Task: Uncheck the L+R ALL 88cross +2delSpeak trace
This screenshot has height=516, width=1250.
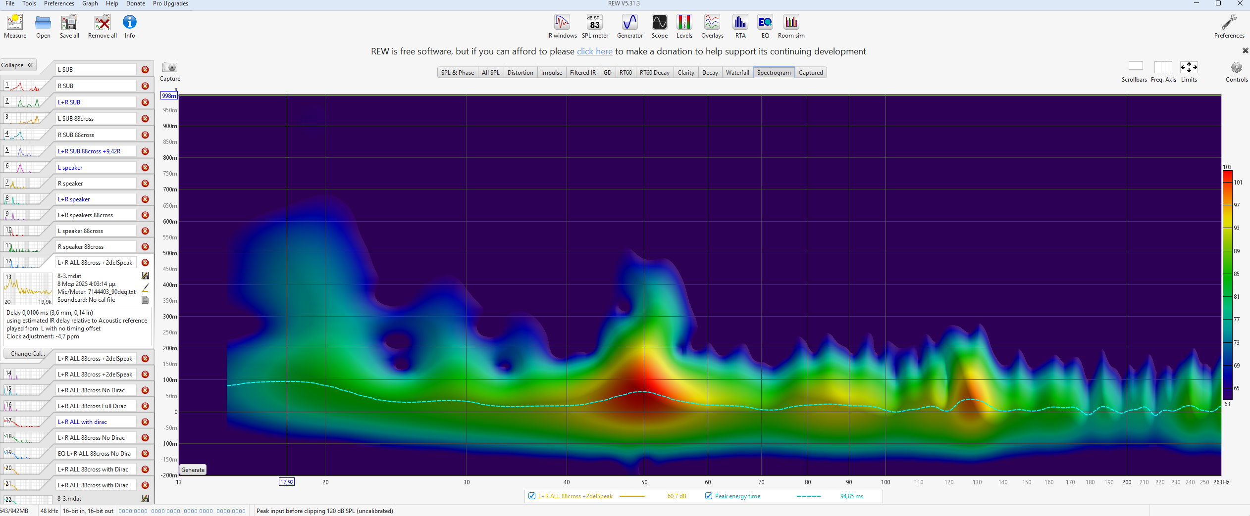Action: [532, 496]
